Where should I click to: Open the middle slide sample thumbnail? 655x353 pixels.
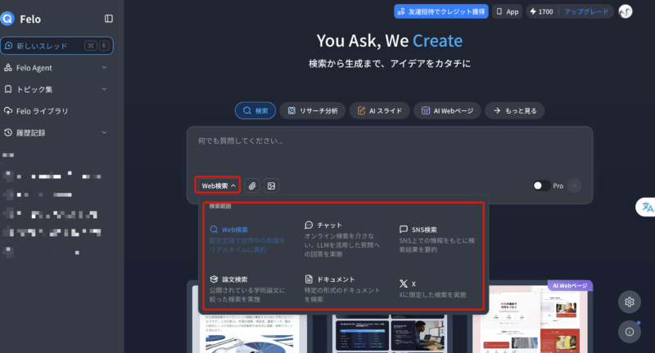(390, 333)
